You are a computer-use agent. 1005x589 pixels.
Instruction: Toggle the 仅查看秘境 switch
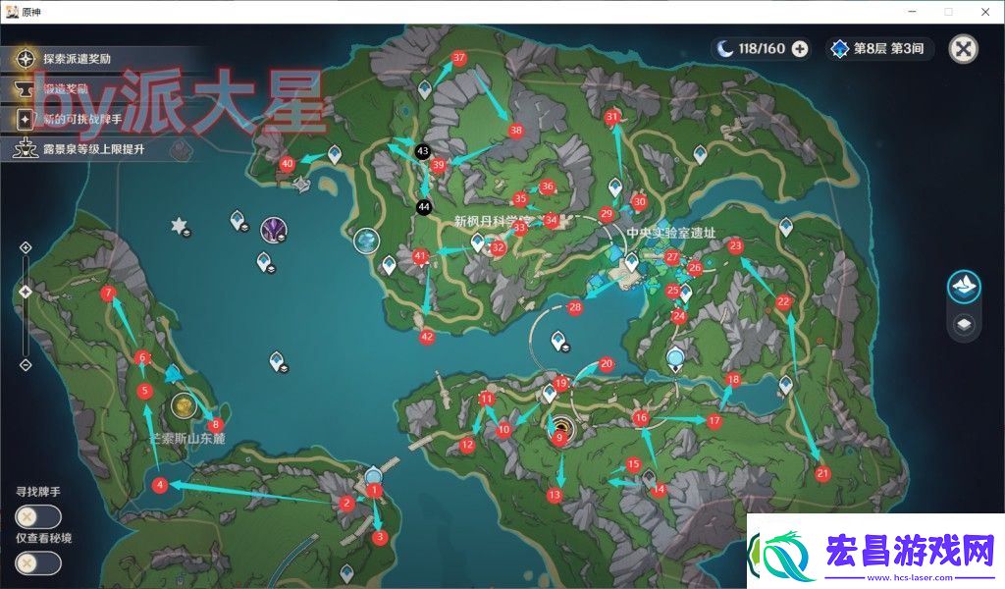point(38,563)
